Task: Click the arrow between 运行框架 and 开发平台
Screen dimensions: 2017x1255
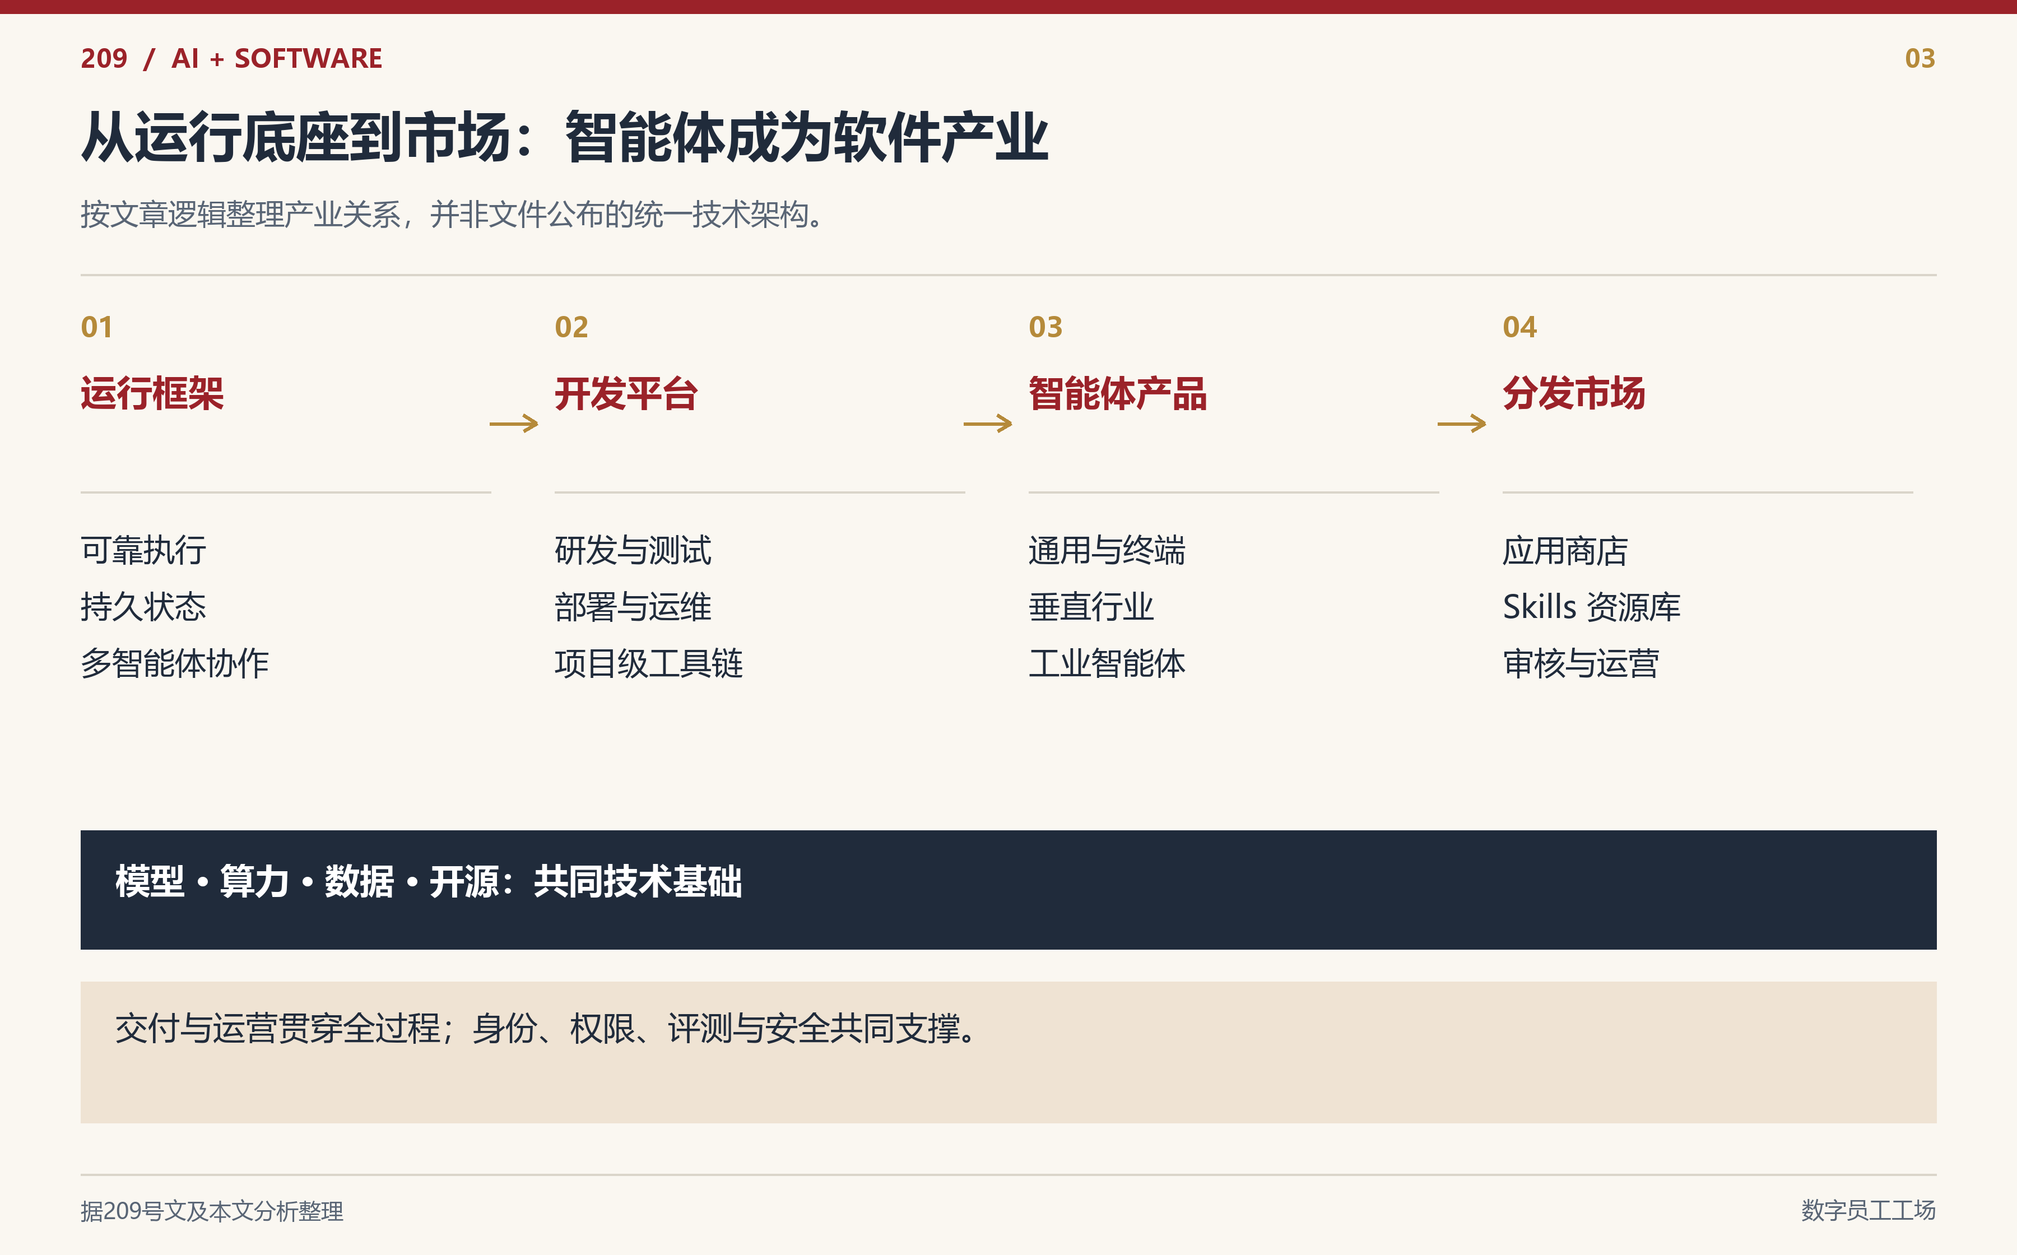Action: 514,424
